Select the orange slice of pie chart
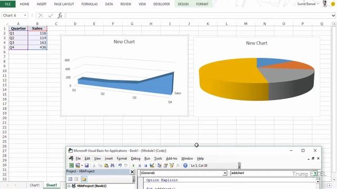337x189 pixels. [294, 65]
